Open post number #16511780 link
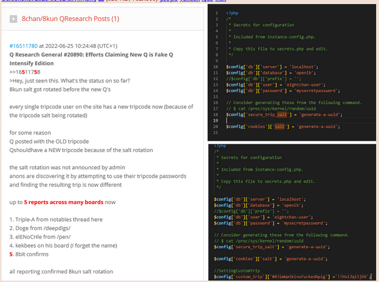 [x=23, y=46]
